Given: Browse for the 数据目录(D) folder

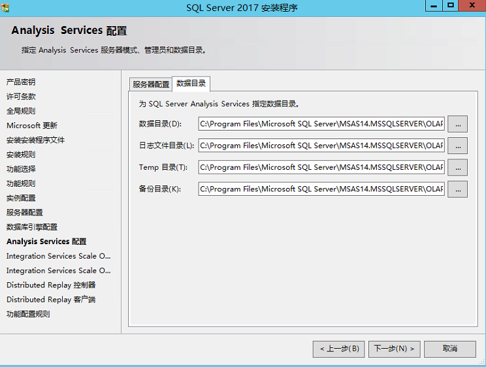Looking at the screenshot, I should [x=457, y=124].
